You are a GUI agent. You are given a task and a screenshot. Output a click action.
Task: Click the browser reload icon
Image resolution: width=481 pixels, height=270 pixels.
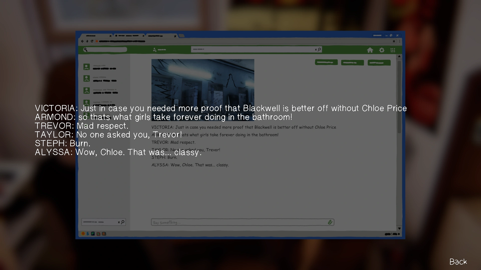coord(92,41)
